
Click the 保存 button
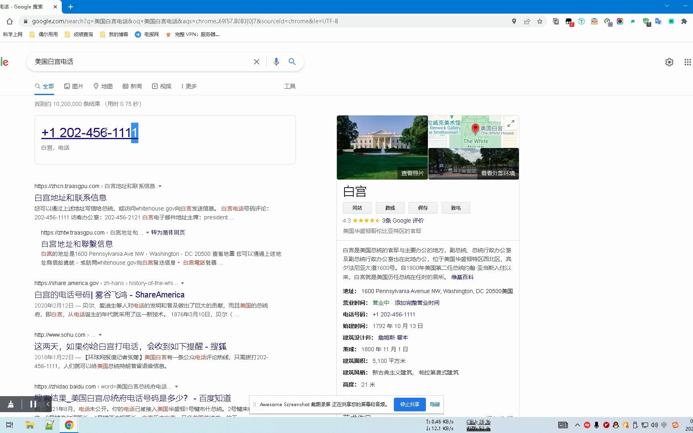coord(423,208)
